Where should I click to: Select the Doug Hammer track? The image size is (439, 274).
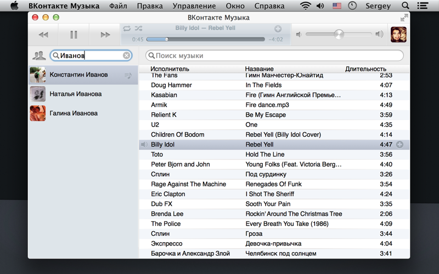(274, 85)
